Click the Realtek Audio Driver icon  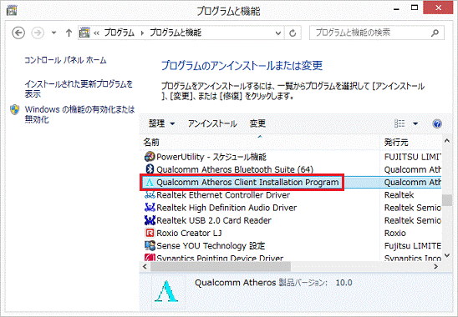[150, 208]
